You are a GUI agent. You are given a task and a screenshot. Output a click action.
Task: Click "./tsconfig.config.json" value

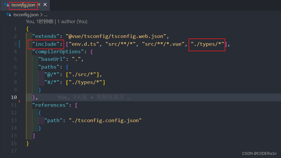(105, 120)
